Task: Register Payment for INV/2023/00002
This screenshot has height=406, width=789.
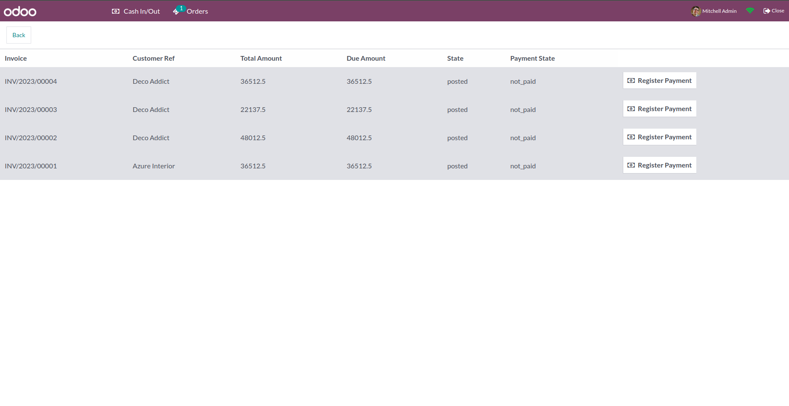Action: point(660,137)
